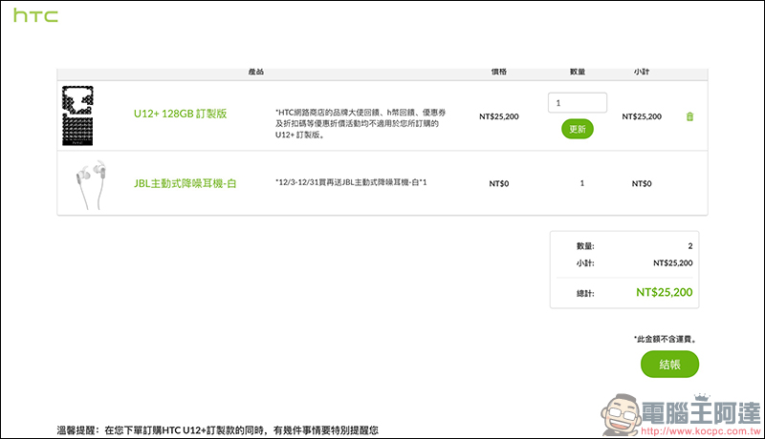Select the 此金額不含運費 shipping note
This screenshot has width=765, height=439.
point(665,339)
